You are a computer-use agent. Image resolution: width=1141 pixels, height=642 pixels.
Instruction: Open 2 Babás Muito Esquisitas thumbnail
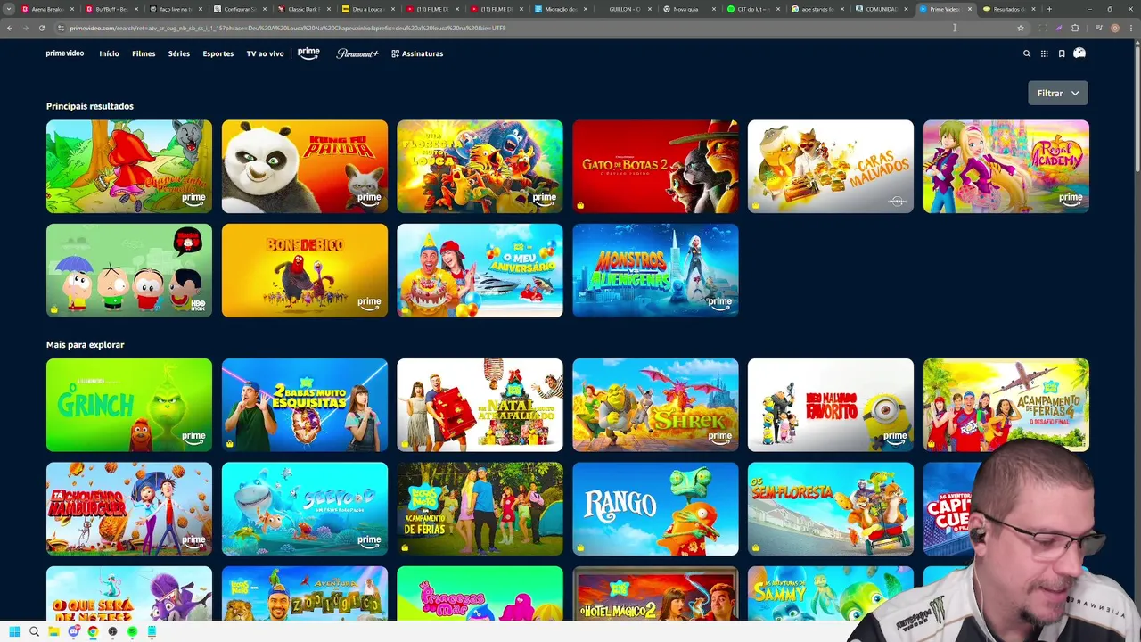[305, 405]
